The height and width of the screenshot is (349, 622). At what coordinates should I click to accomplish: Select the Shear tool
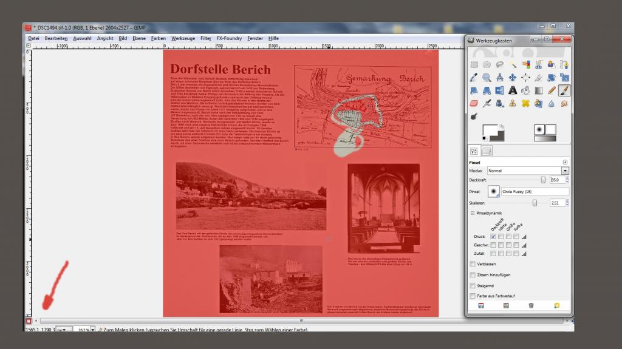coord(474,91)
